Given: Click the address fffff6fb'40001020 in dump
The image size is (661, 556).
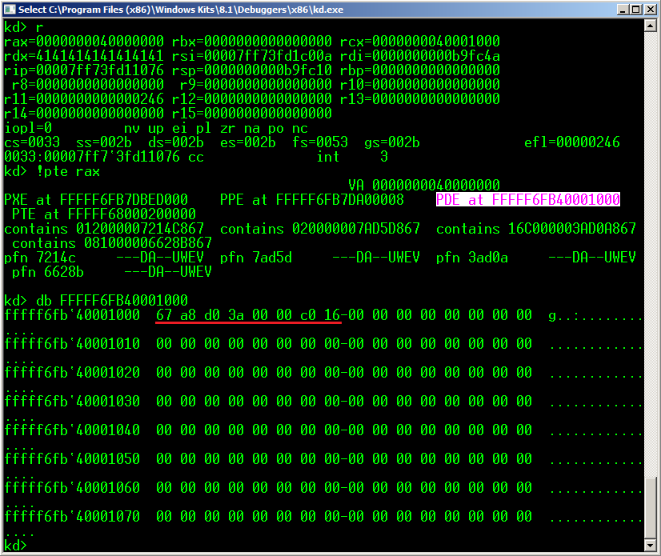Looking at the screenshot, I should [72, 372].
